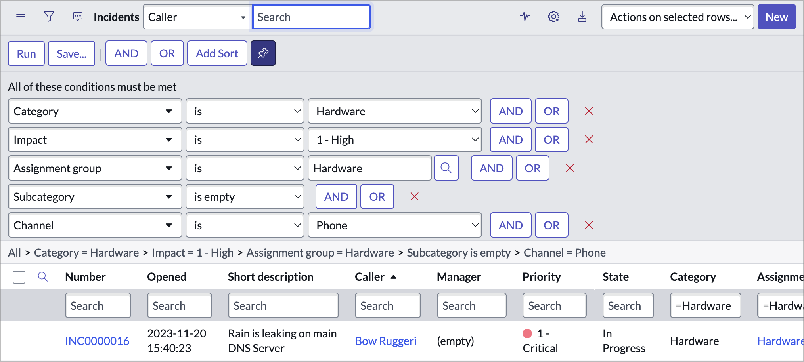The height and width of the screenshot is (362, 804).
Task: Click the Run button to apply conditions
Action: (x=26, y=53)
